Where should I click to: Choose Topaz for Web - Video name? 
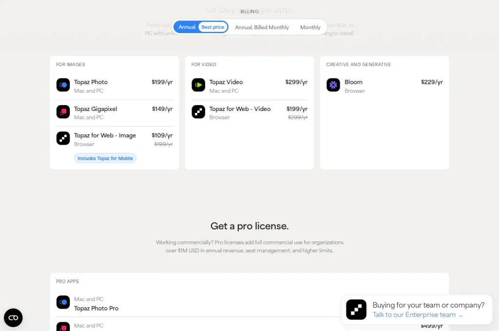240,109
